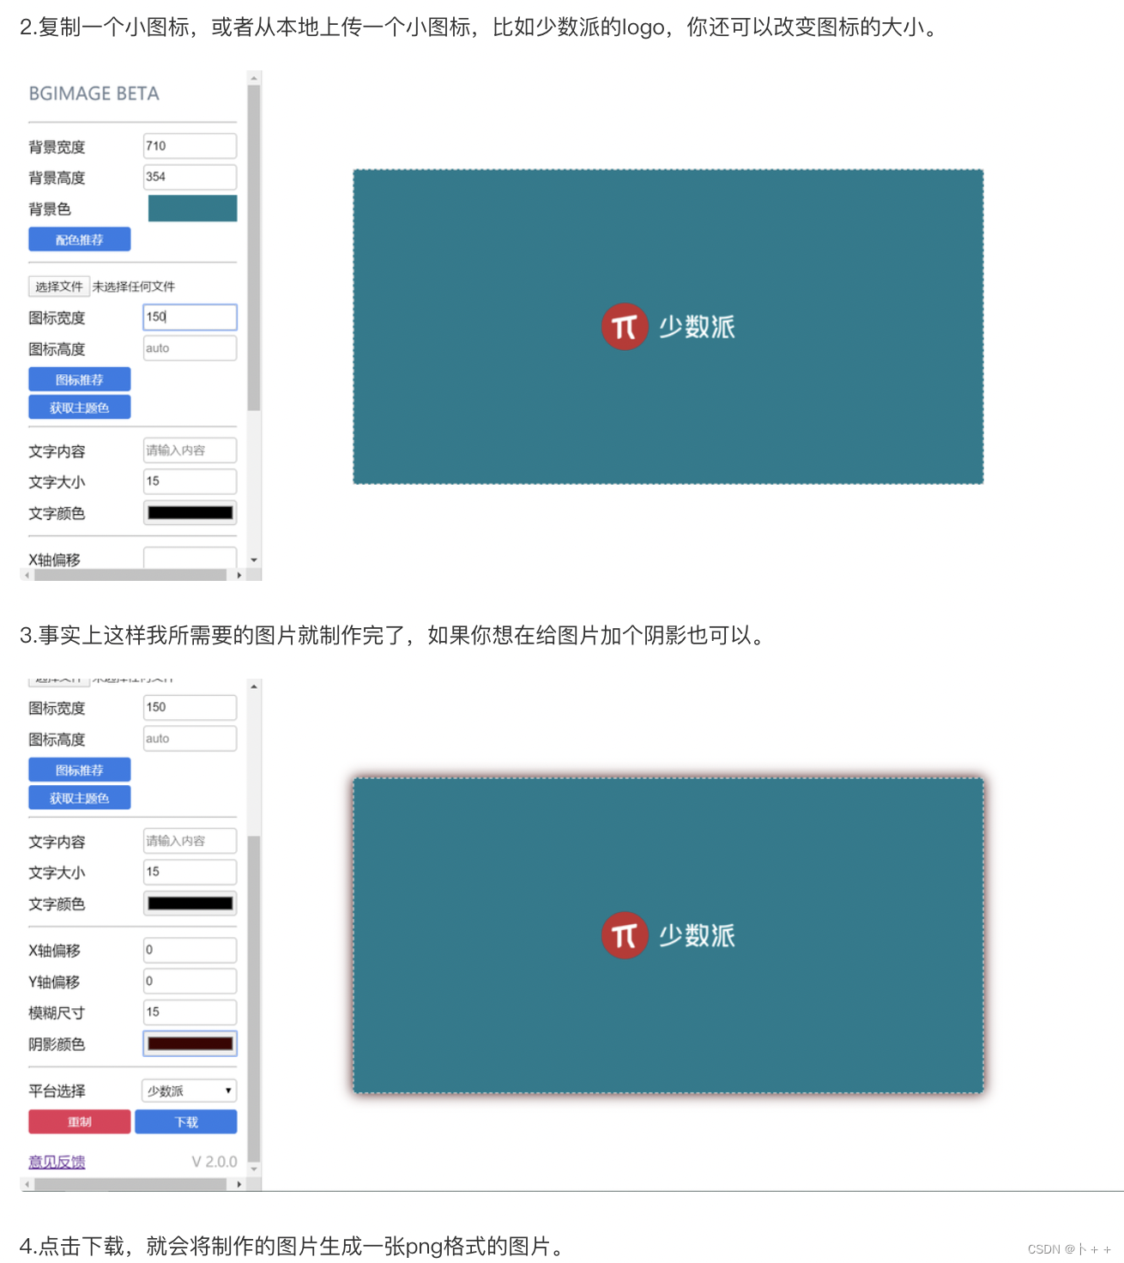Click the 模糊尺寸 field showing 15

coord(190,1012)
